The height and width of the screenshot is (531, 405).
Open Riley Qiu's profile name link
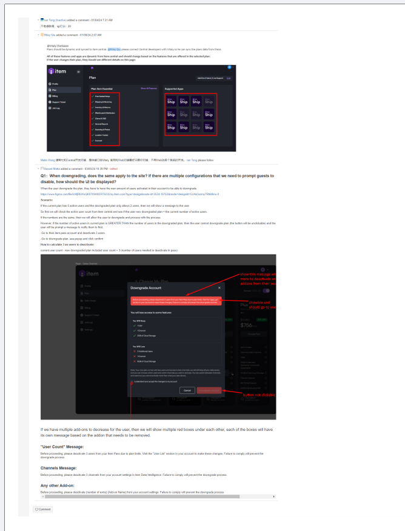click(51, 35)
